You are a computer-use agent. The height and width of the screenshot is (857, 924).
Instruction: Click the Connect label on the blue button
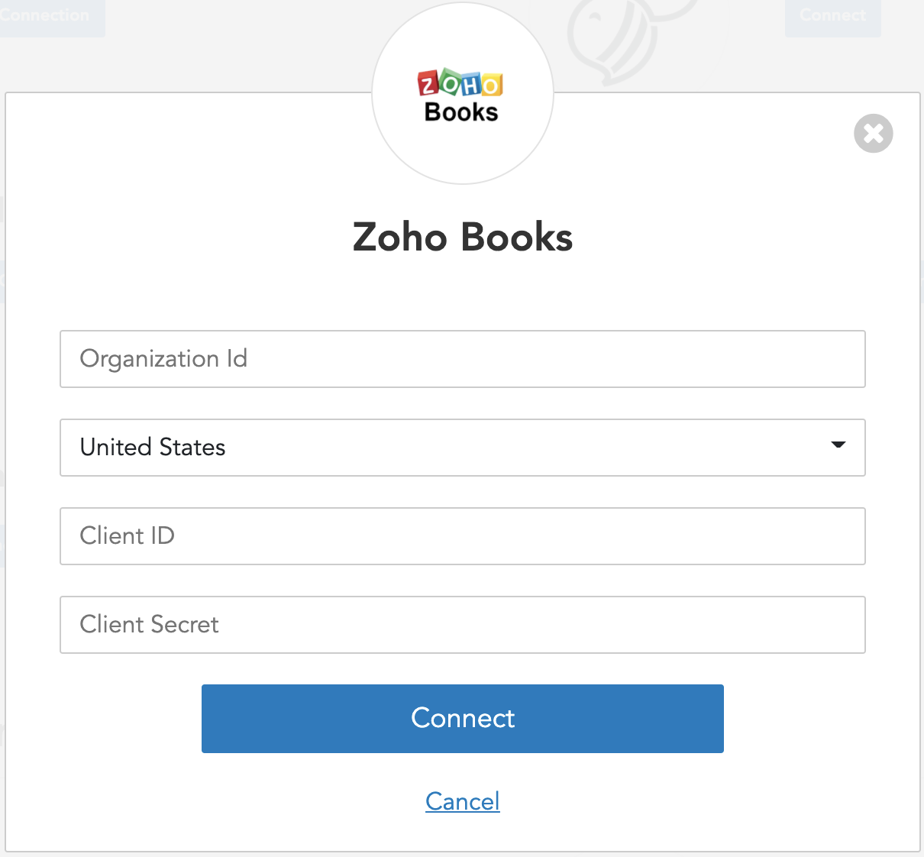(x=462, y=719)
